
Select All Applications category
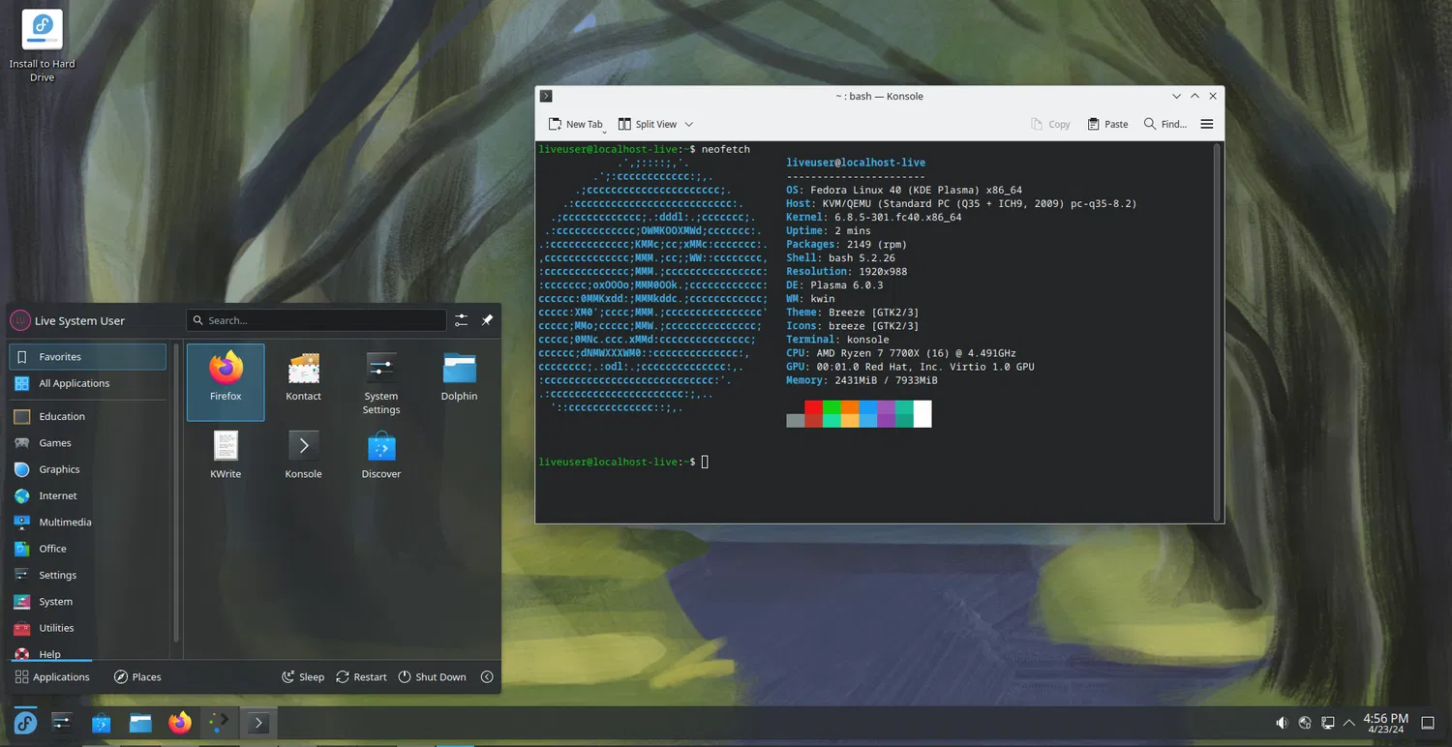(88, 383)
